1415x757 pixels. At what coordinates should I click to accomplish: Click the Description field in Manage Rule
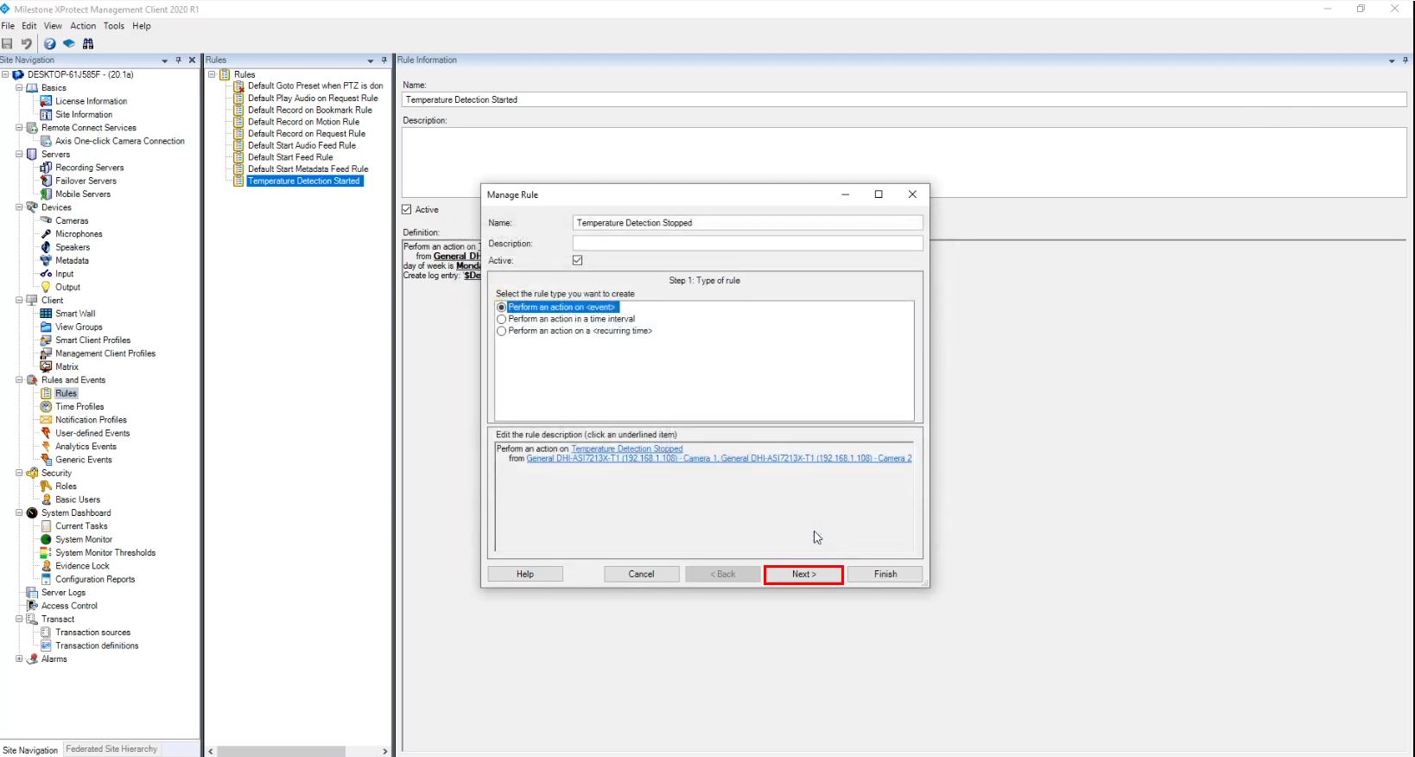coord(747,244)
